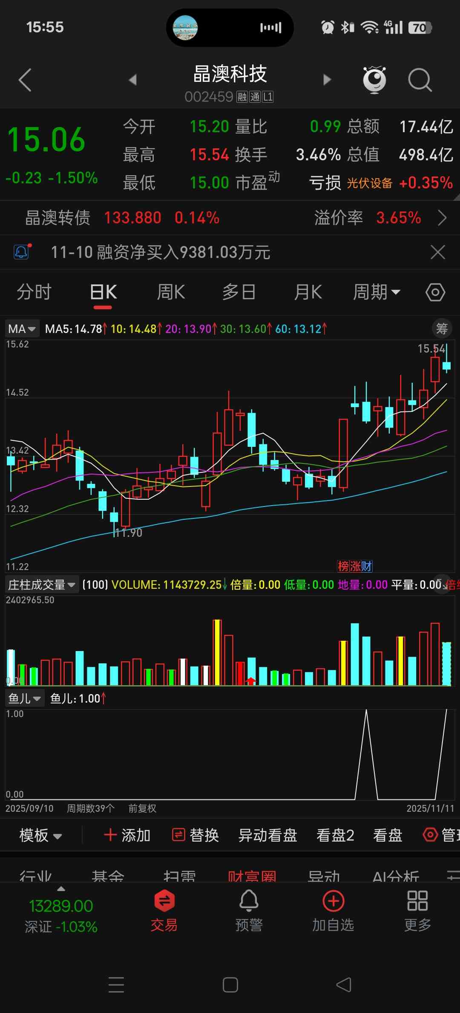
Task: Tap the 添加 add indicator button
Action: click(x=127, y=835)
